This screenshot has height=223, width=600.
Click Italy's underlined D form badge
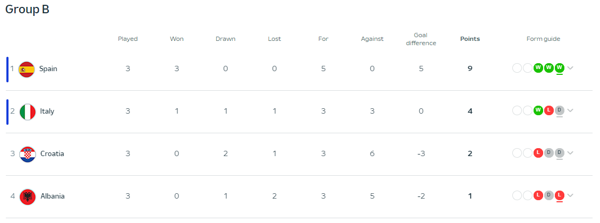[560, 110]
